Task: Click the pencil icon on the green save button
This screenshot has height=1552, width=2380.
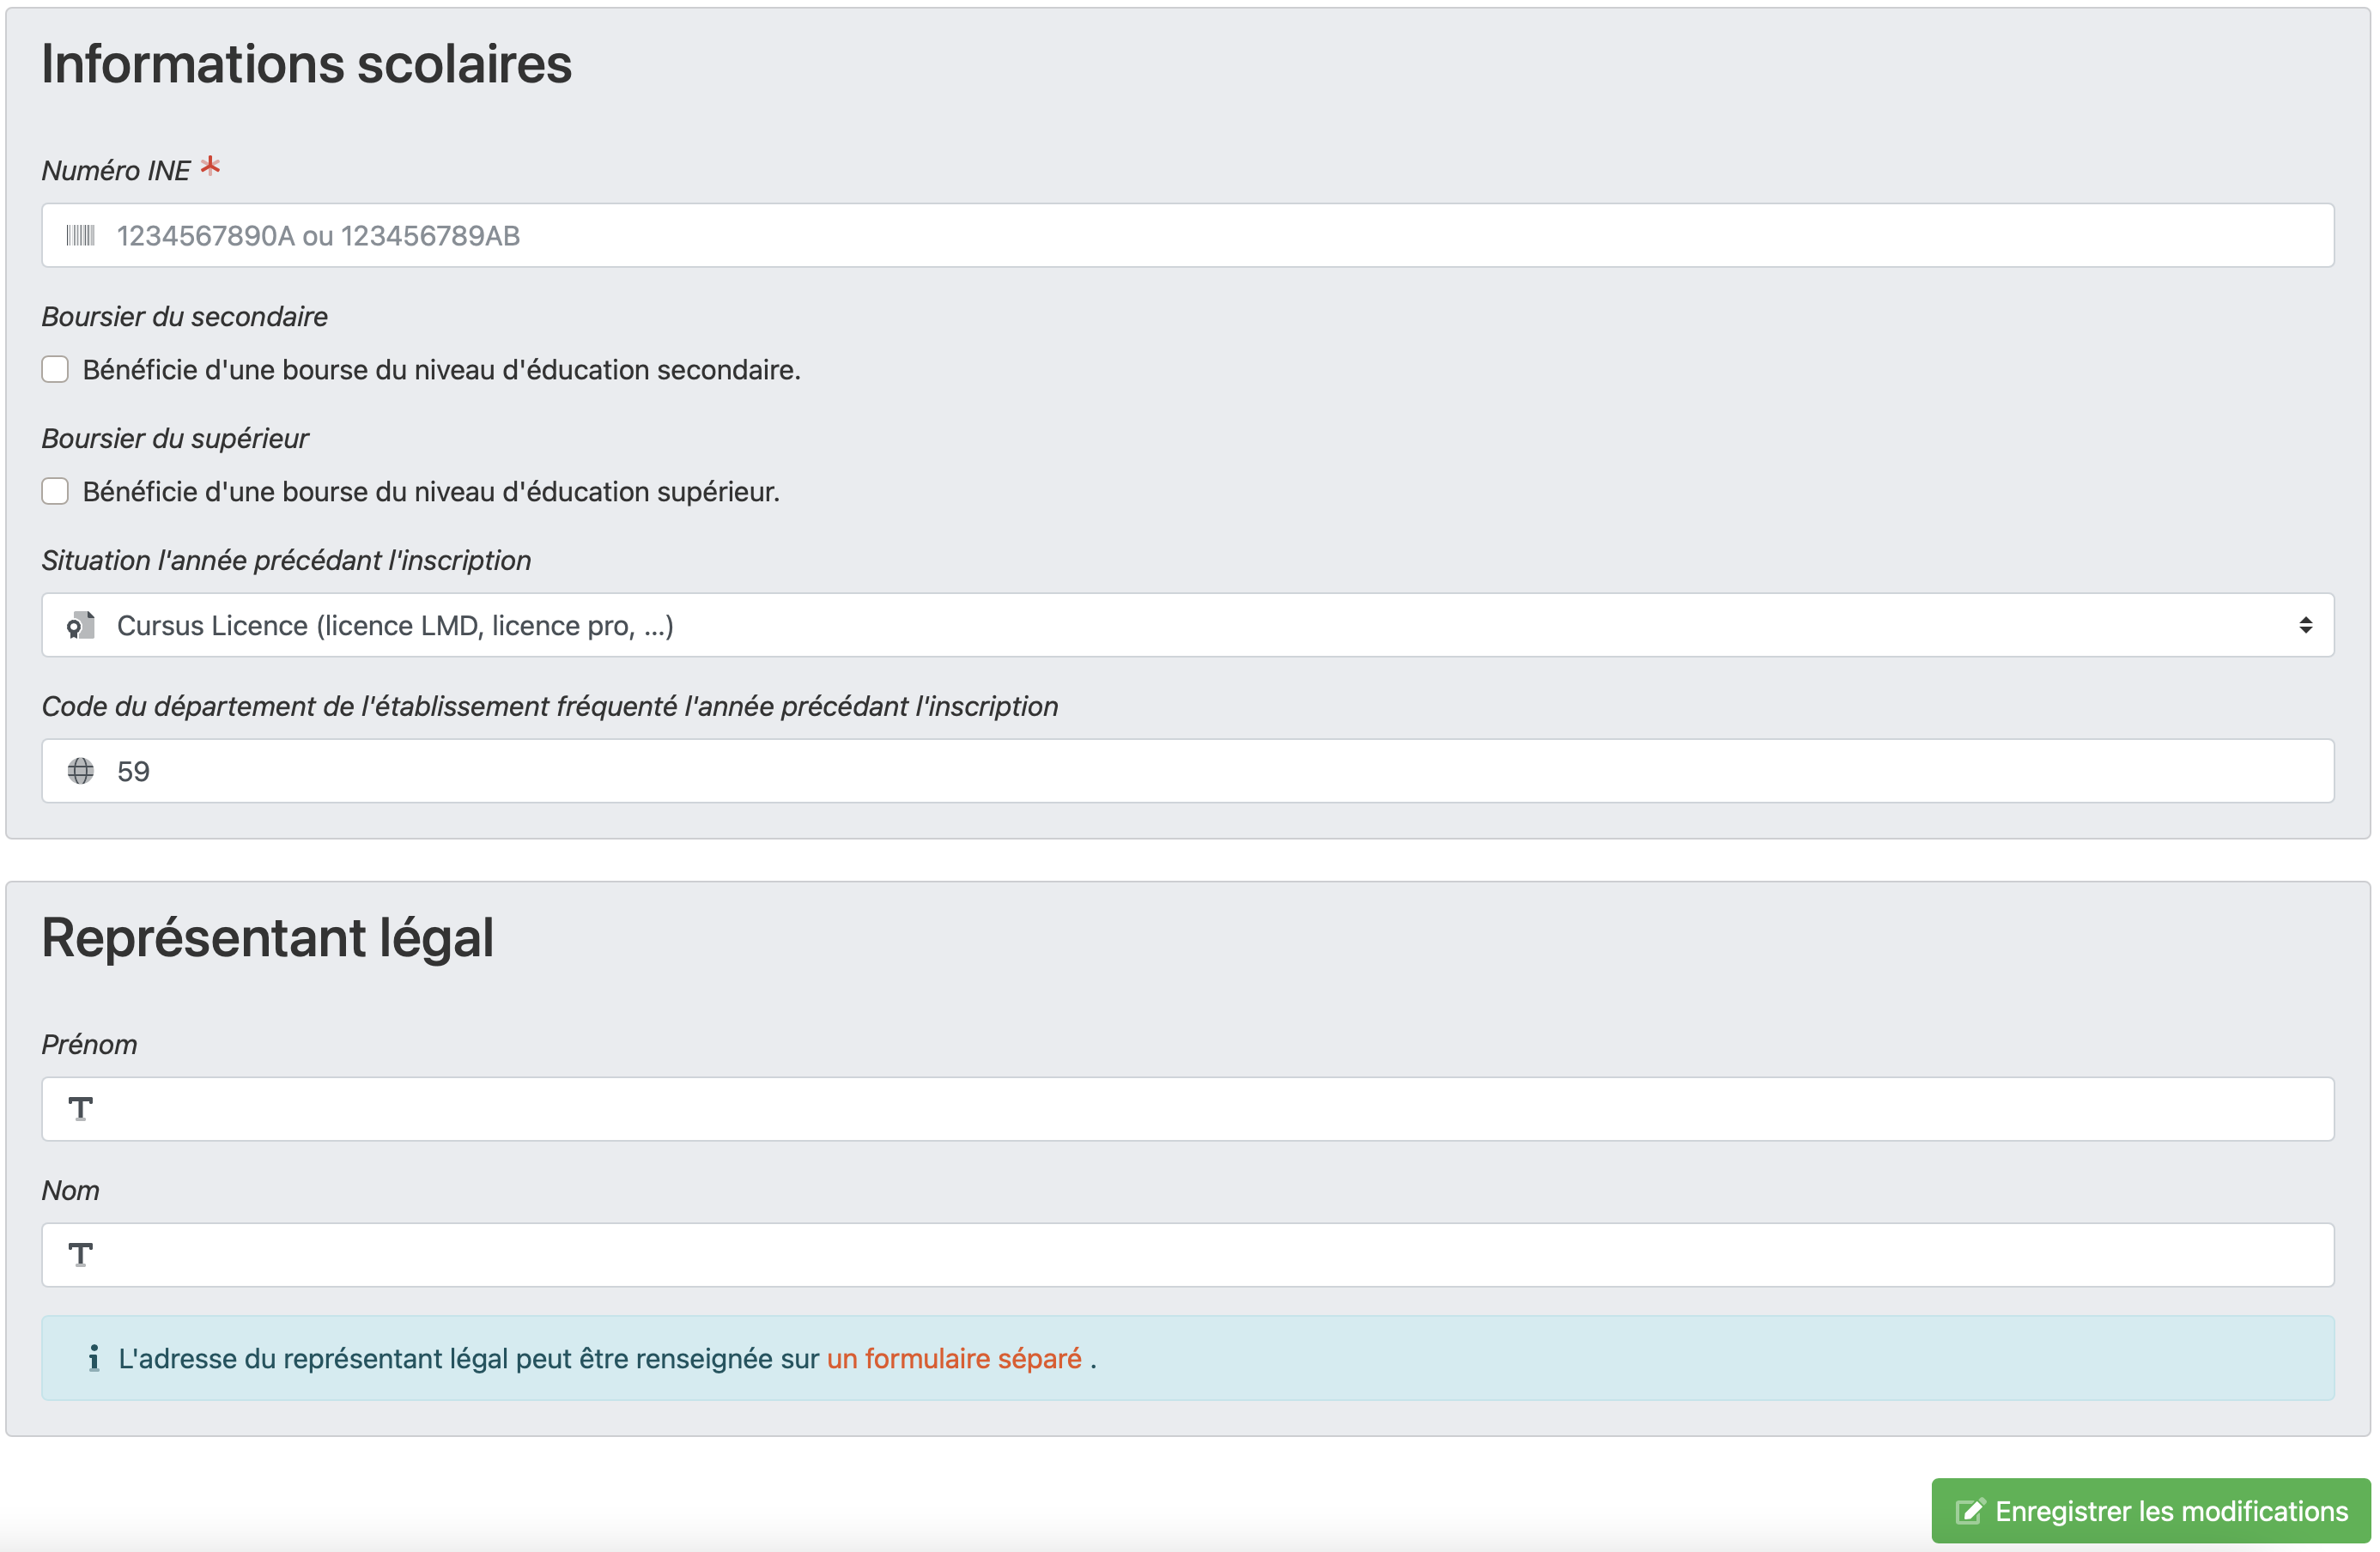Action: pos(1972,1510)
